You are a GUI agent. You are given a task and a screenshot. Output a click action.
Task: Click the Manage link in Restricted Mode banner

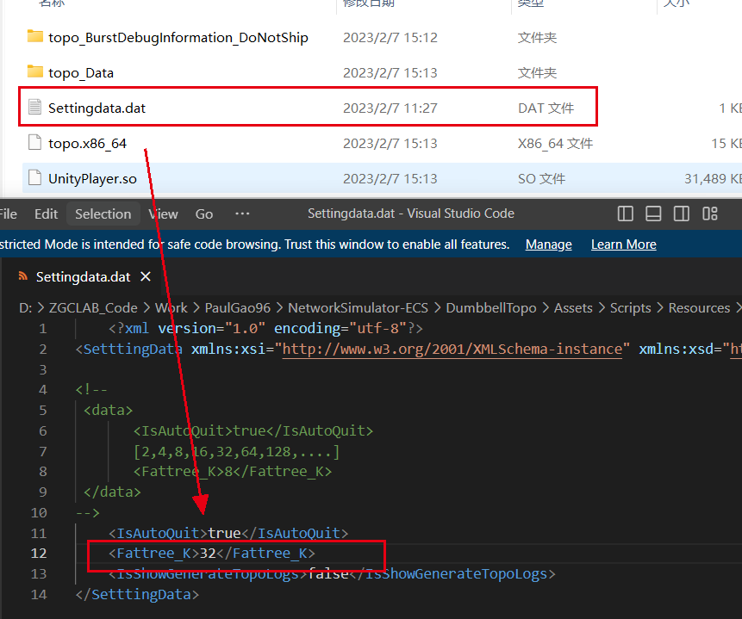tap(548, 245)
